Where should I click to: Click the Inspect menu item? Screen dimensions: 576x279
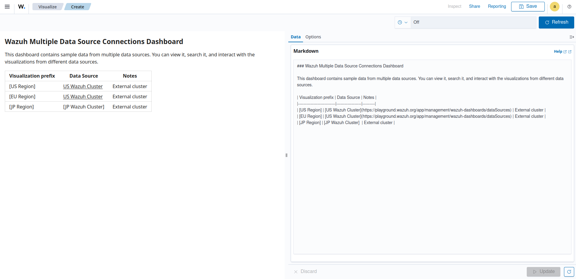[454, 6]
